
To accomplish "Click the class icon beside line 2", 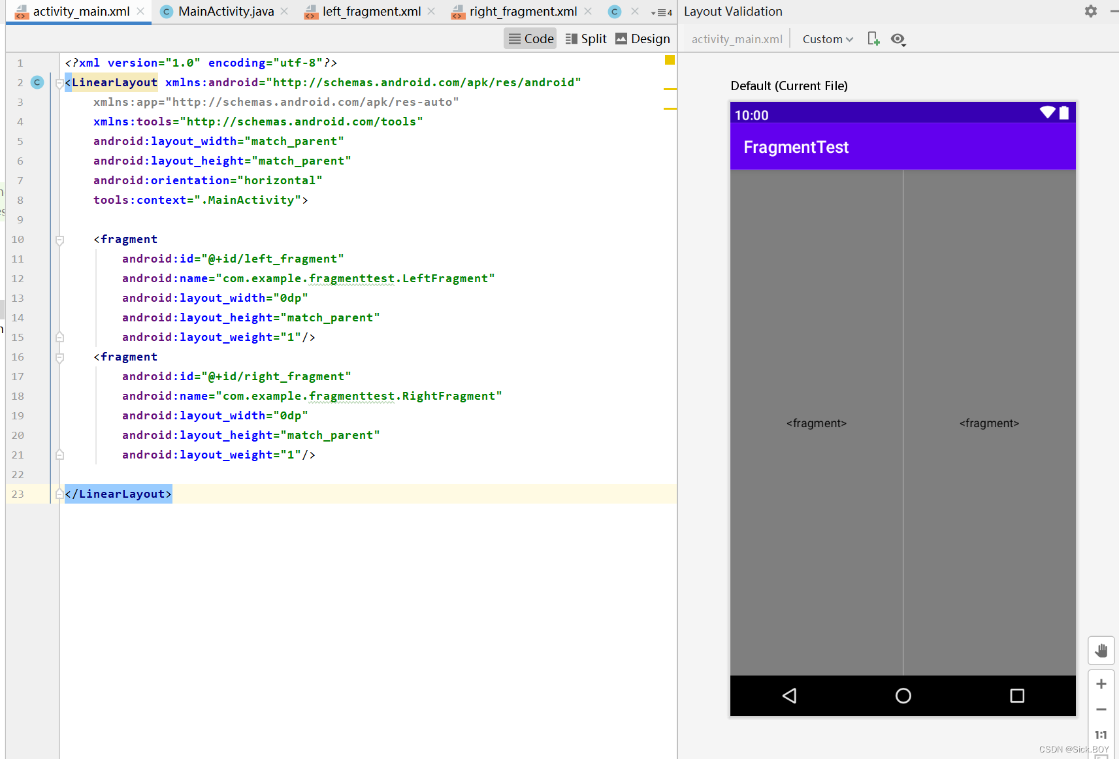I will 37,82.
